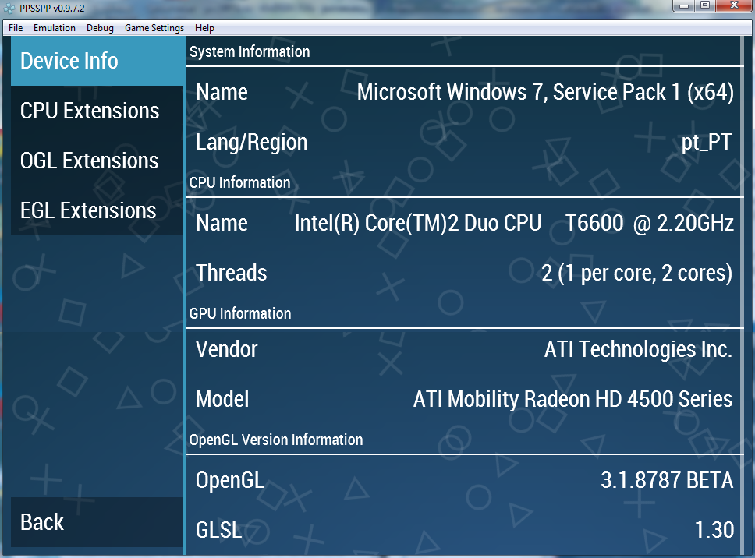Viewport: 755px width, 558px height.
Task: Close the PPSSPP window
Action: [x=732, y=6]
